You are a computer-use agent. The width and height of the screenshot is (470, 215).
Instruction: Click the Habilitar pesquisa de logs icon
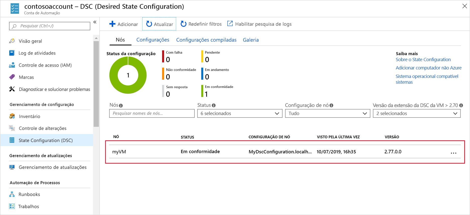pyautogui.click(x=230, y=24)
